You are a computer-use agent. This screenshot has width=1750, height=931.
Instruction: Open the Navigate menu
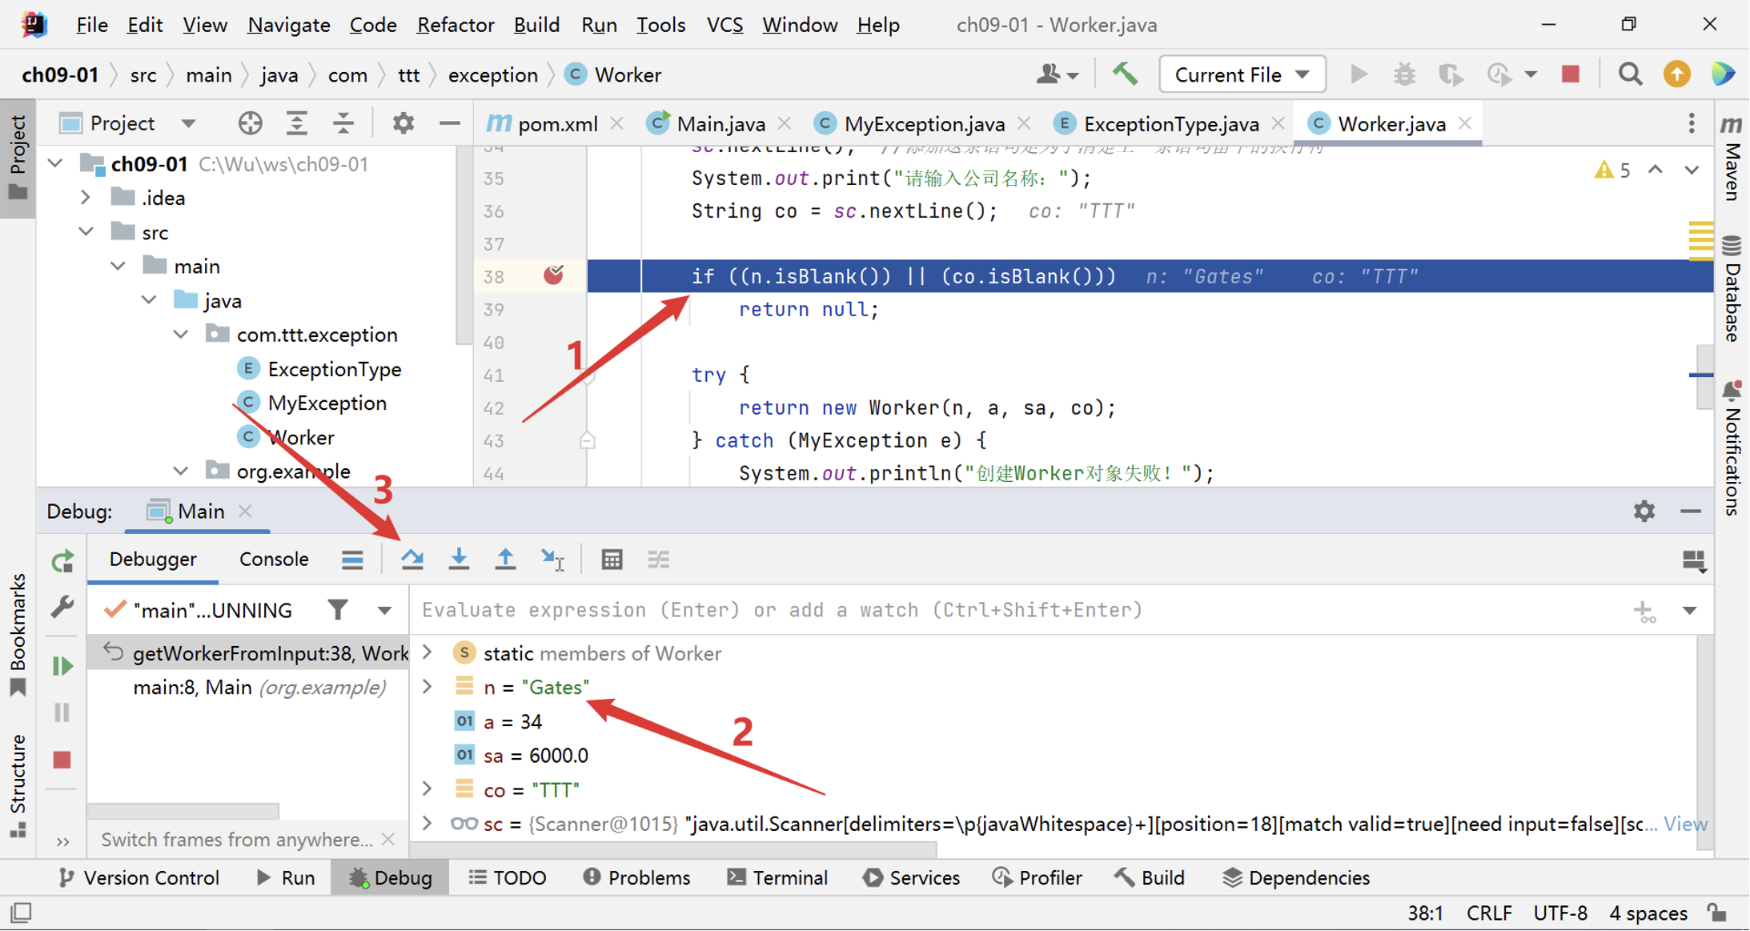(x=289, y=25)
